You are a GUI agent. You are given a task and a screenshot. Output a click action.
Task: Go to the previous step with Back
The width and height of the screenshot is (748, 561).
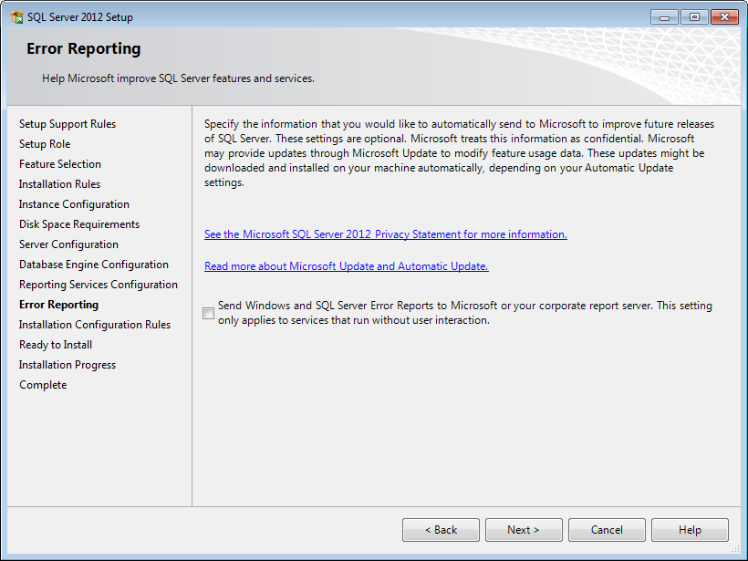tap(441, 530)
